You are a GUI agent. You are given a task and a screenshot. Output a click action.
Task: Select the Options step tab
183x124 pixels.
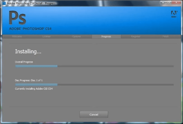(76, 37)
